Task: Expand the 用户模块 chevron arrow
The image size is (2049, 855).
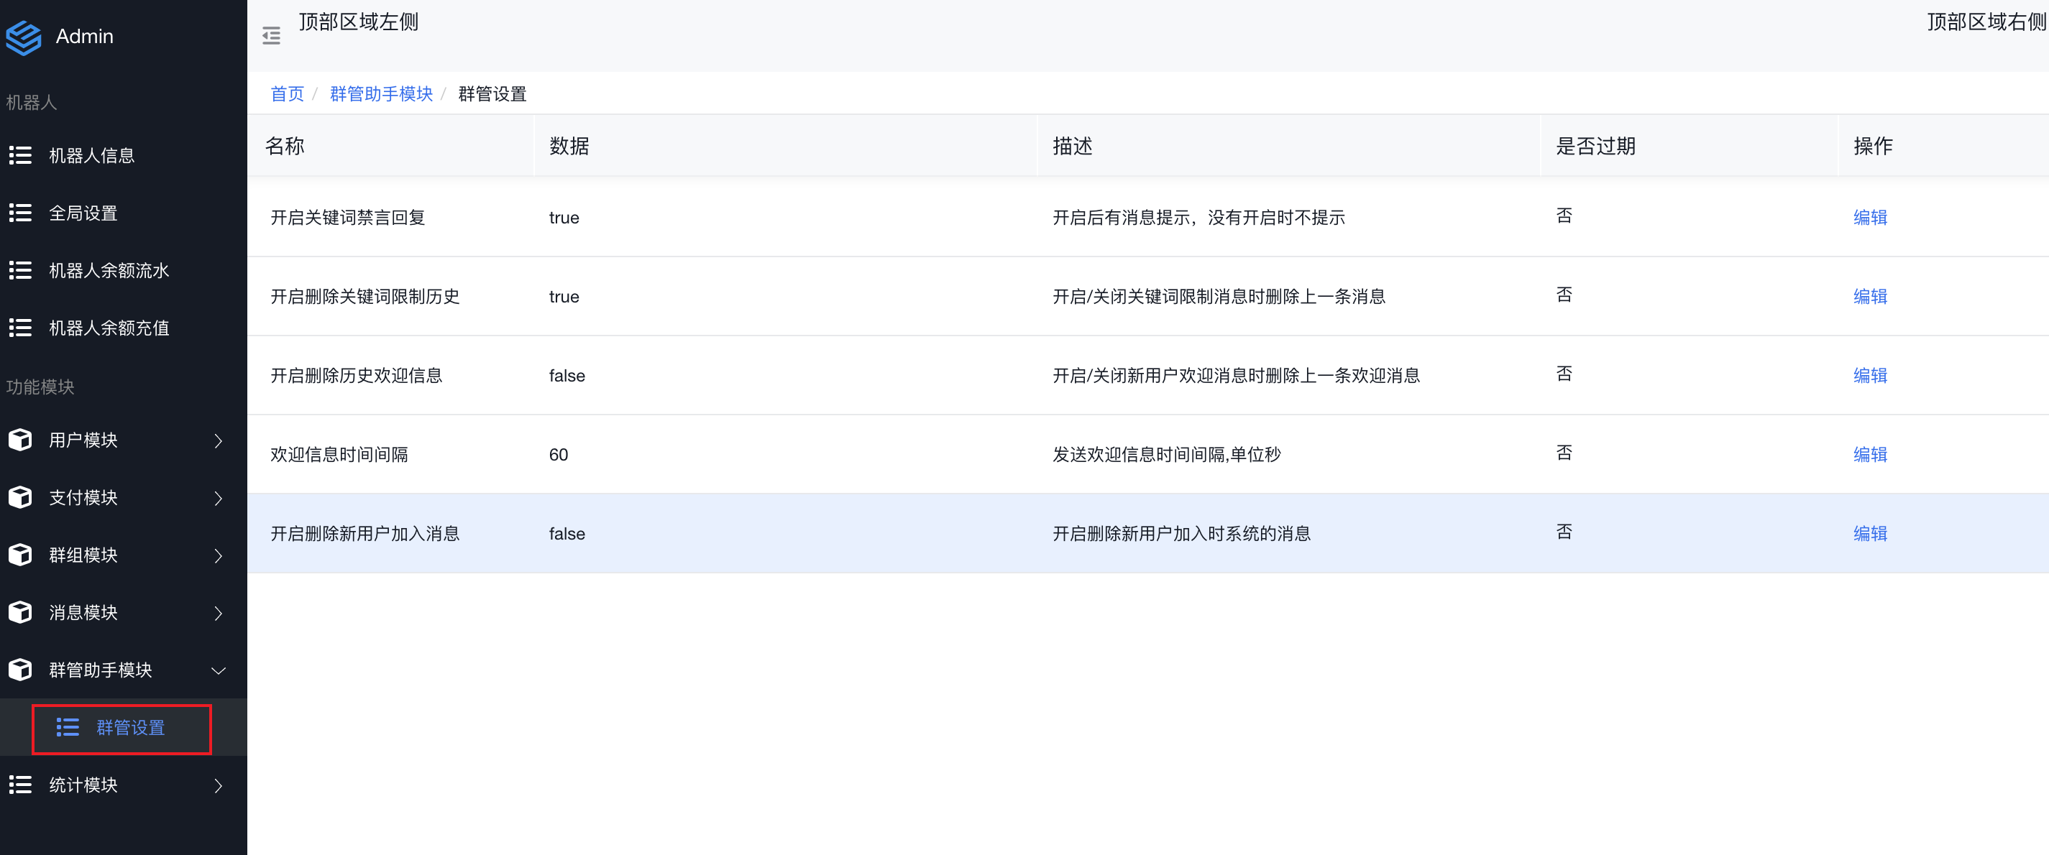Action: (218, 440)
